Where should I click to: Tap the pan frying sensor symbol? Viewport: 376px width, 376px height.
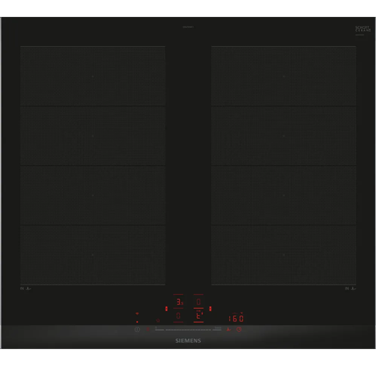229,330
